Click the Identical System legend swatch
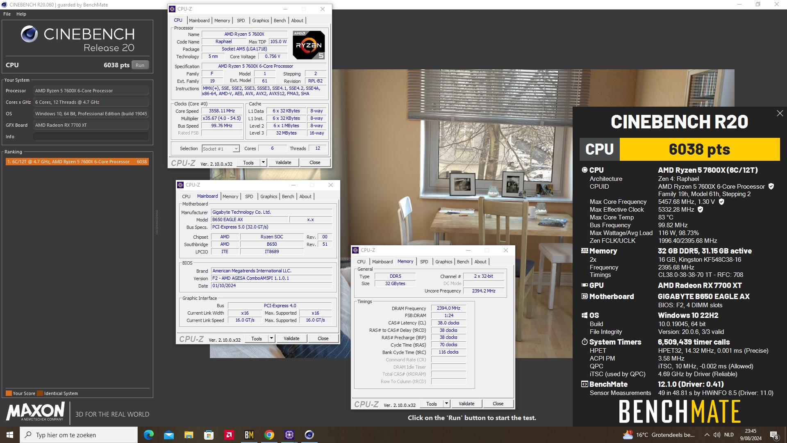This screenshot has height=443, width=787. pos(40,393)
